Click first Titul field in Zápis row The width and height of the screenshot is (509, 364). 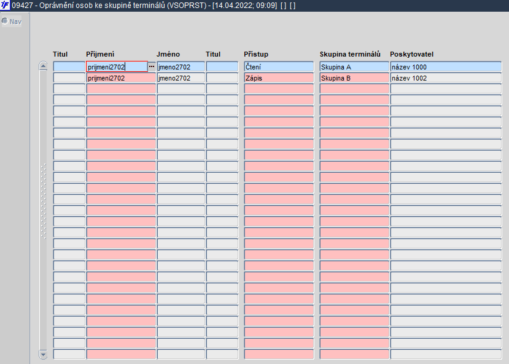click(x=69, y=77)
